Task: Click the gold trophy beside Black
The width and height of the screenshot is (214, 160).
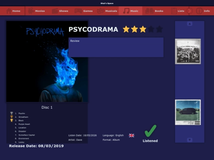Action: [x=11, y=120]
